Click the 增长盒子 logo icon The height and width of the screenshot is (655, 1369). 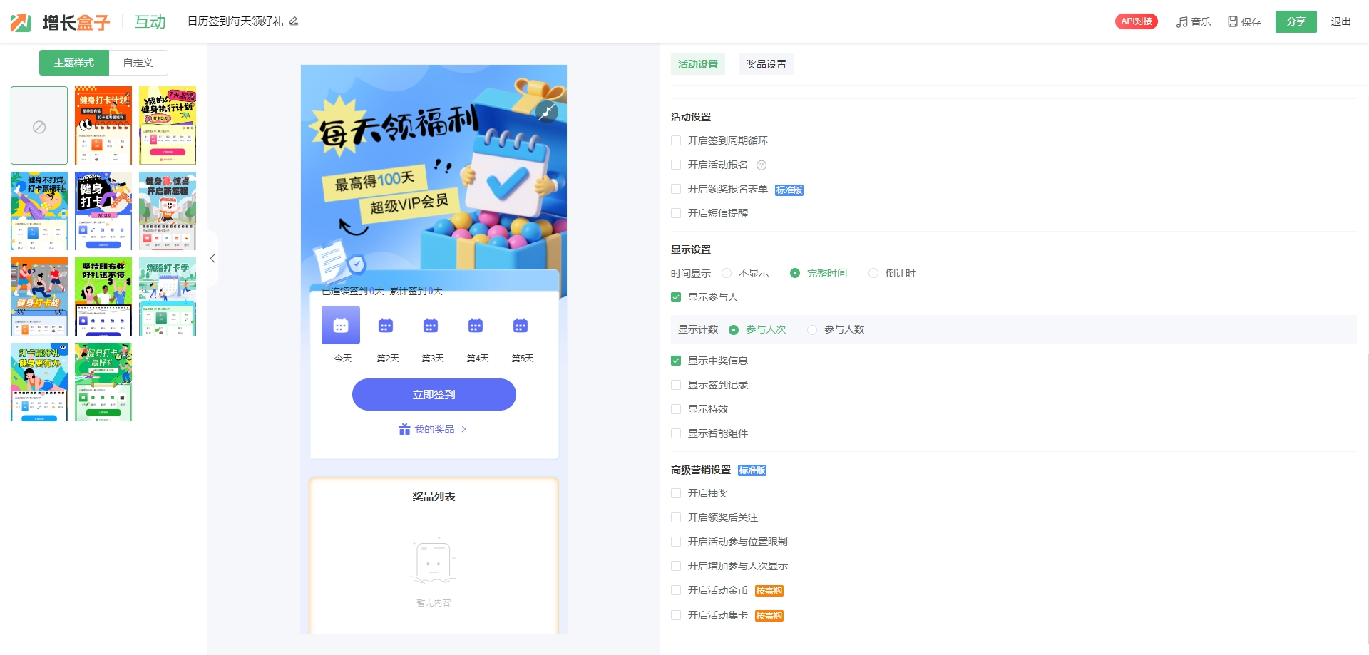[x=21, y=22]
